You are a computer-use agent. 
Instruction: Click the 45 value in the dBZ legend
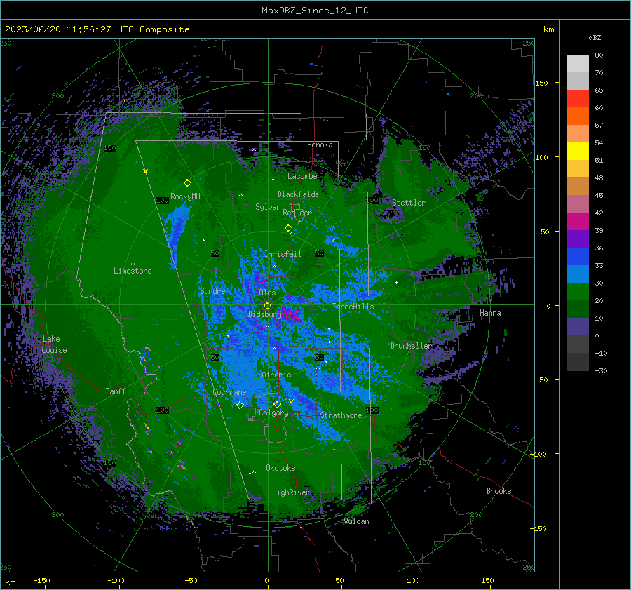click(599, 195)
